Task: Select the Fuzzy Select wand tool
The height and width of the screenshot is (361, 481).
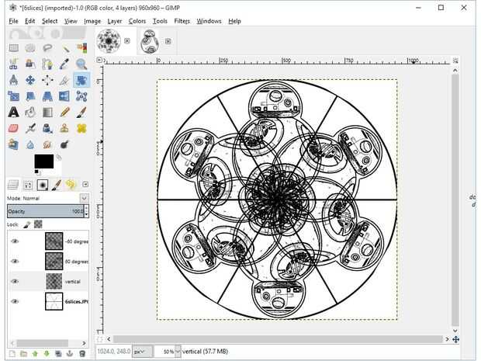Action: (x=64, y=48)
